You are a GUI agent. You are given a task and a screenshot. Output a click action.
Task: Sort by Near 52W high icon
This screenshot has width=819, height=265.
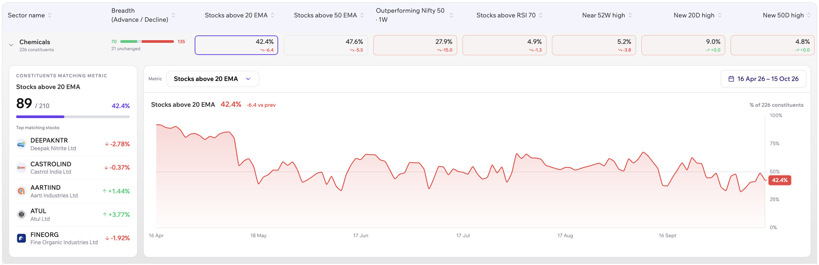tap(630, 15)
